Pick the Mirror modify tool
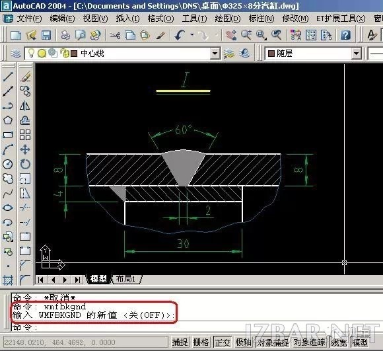 coord(25,106)
